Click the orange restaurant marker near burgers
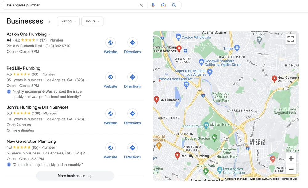This screenshot has height=188, width=308. 159,146
